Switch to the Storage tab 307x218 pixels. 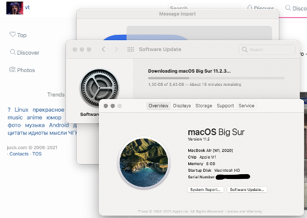pyautogui.click(x=204, y=106)
